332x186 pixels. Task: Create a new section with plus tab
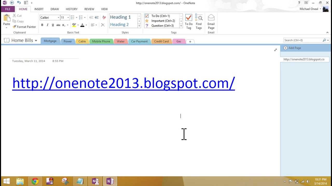[190, 42]
